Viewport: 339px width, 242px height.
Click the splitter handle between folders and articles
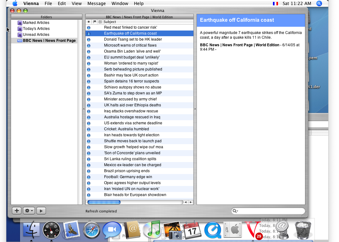click(84, 110)
